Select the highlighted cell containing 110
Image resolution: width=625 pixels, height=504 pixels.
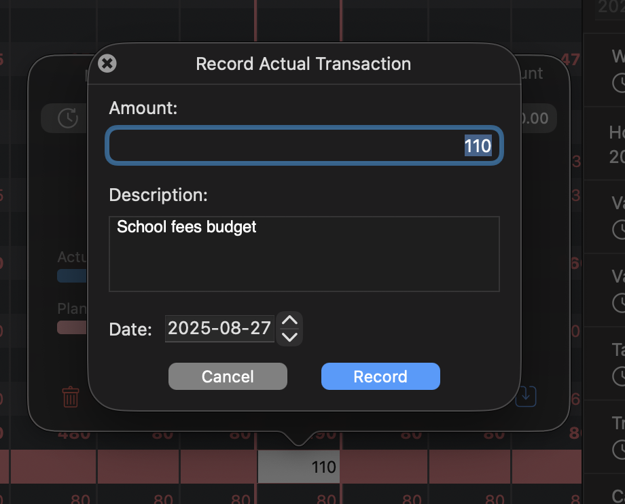coord(299,467)
